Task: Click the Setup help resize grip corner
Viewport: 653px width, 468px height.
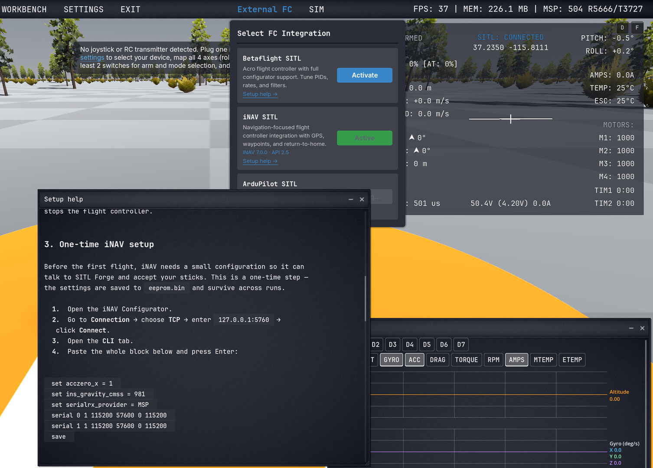Action: [x=367, y=463]
